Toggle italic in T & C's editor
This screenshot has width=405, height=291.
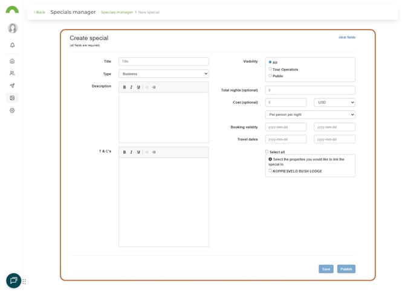131,152
